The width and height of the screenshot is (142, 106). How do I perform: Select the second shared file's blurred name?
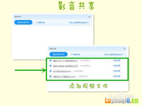point(66,66)
